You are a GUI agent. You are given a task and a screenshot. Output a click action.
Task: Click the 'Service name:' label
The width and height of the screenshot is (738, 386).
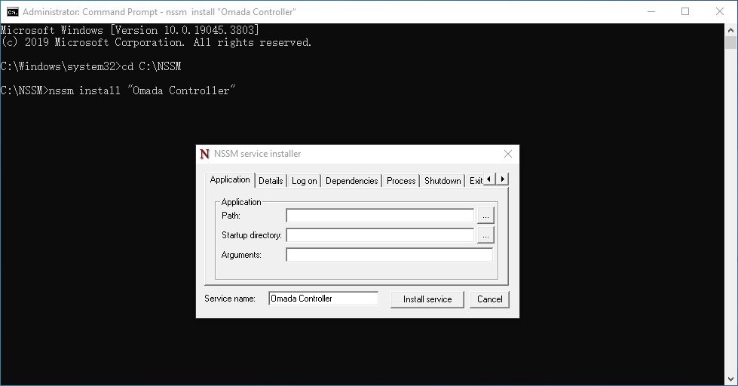[x=230, y=299]
